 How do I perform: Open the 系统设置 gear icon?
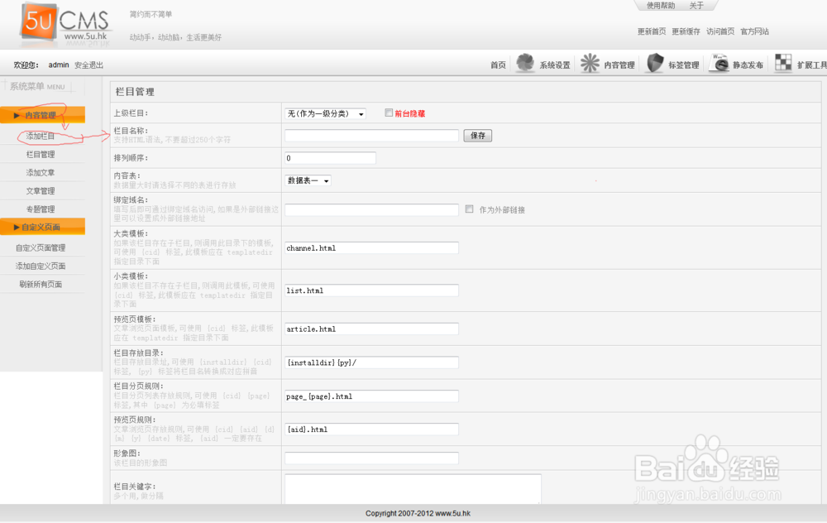[x=525, y=64]
